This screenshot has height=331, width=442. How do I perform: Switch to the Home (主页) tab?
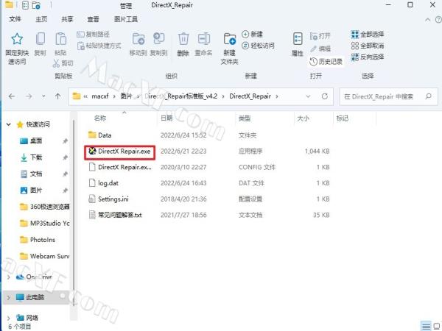pos(41,19)
